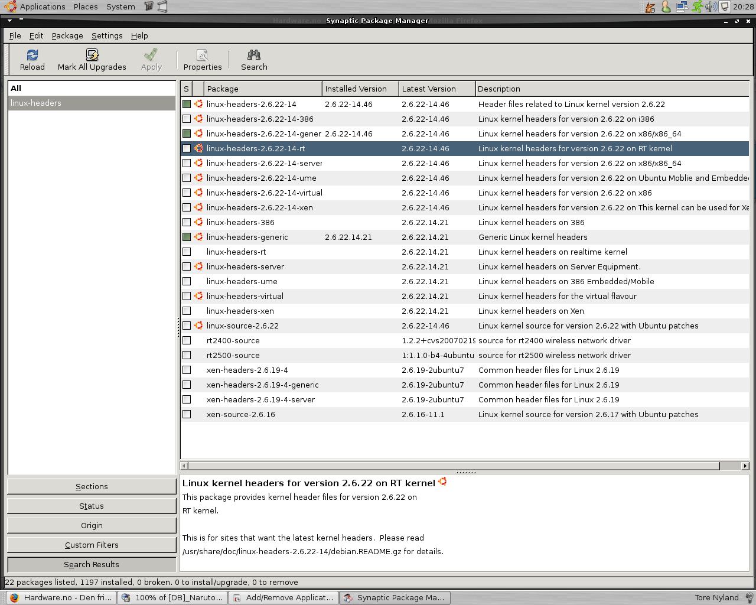Mark the checkbox for linux-headers-xen
756x605 pixels.
point(187,311)
